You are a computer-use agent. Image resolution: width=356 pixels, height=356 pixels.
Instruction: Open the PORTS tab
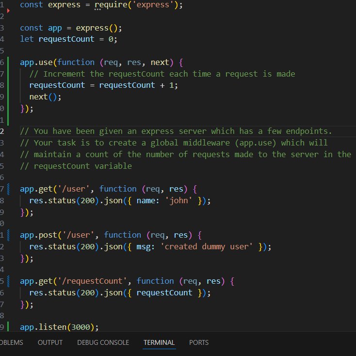199,342
